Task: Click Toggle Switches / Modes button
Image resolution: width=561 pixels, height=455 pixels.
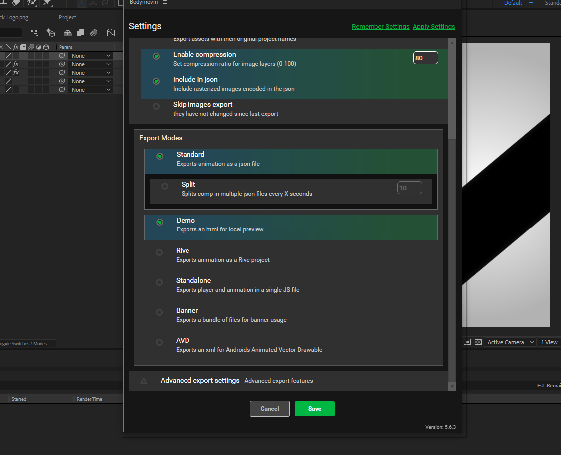Action: click(23, 343)
